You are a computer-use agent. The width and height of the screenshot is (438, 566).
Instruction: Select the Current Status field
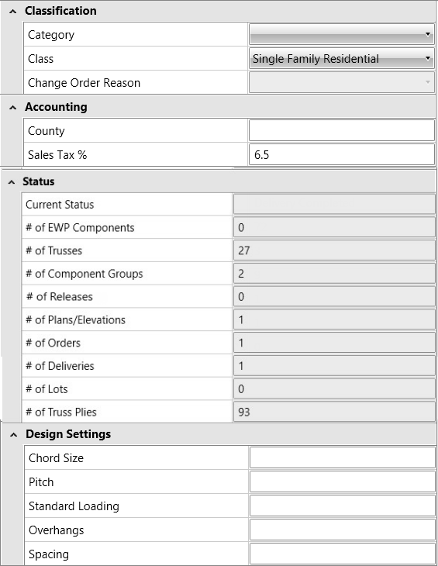pos(334,205)
